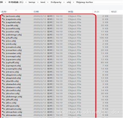Select file name jdinput.obj
The image size is (123, 118).
12,106
